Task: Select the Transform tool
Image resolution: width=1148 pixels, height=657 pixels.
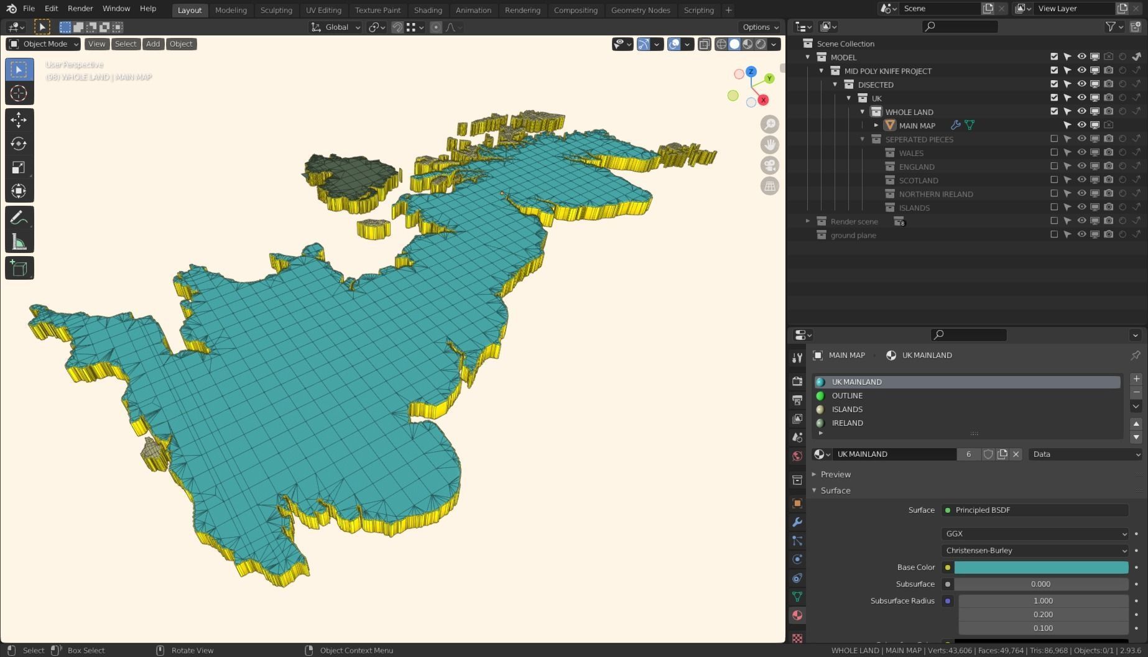Action: 19,191
